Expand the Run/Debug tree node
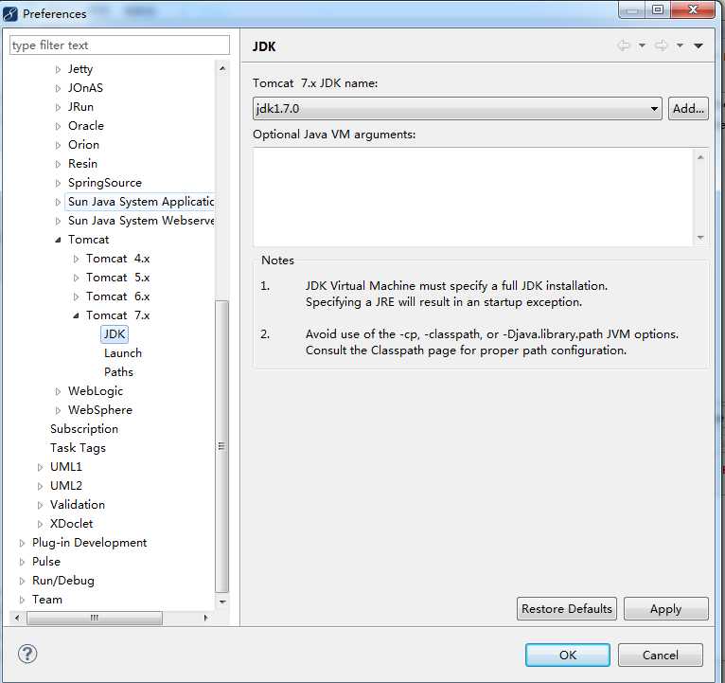Screen dimensions: 725x683 tap(22, 582)
